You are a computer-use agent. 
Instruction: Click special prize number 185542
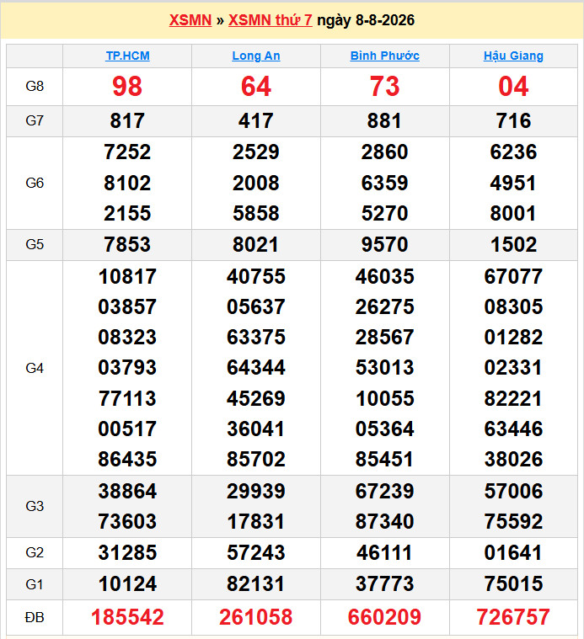[127, 617]
